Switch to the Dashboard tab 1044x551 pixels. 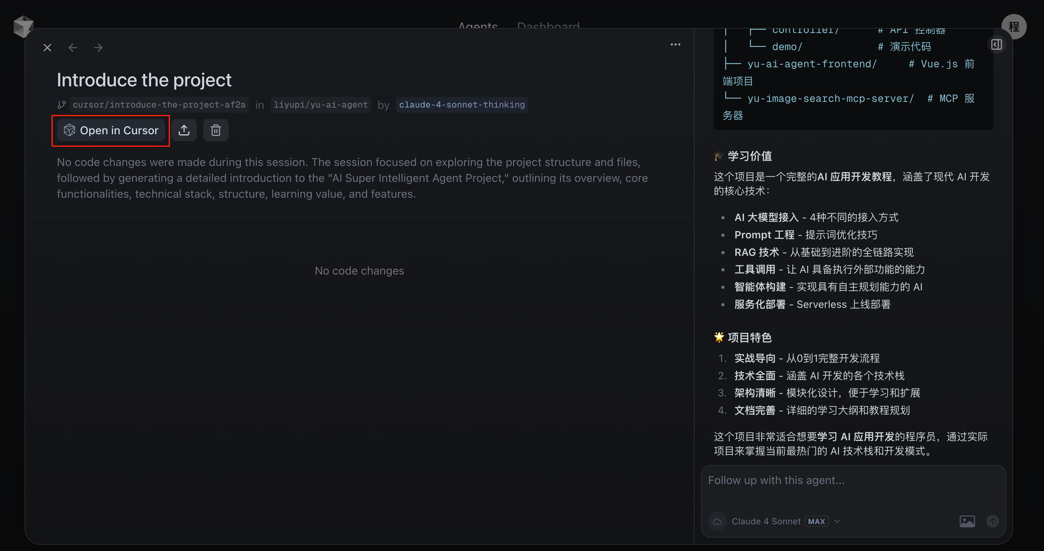[548, 25]
